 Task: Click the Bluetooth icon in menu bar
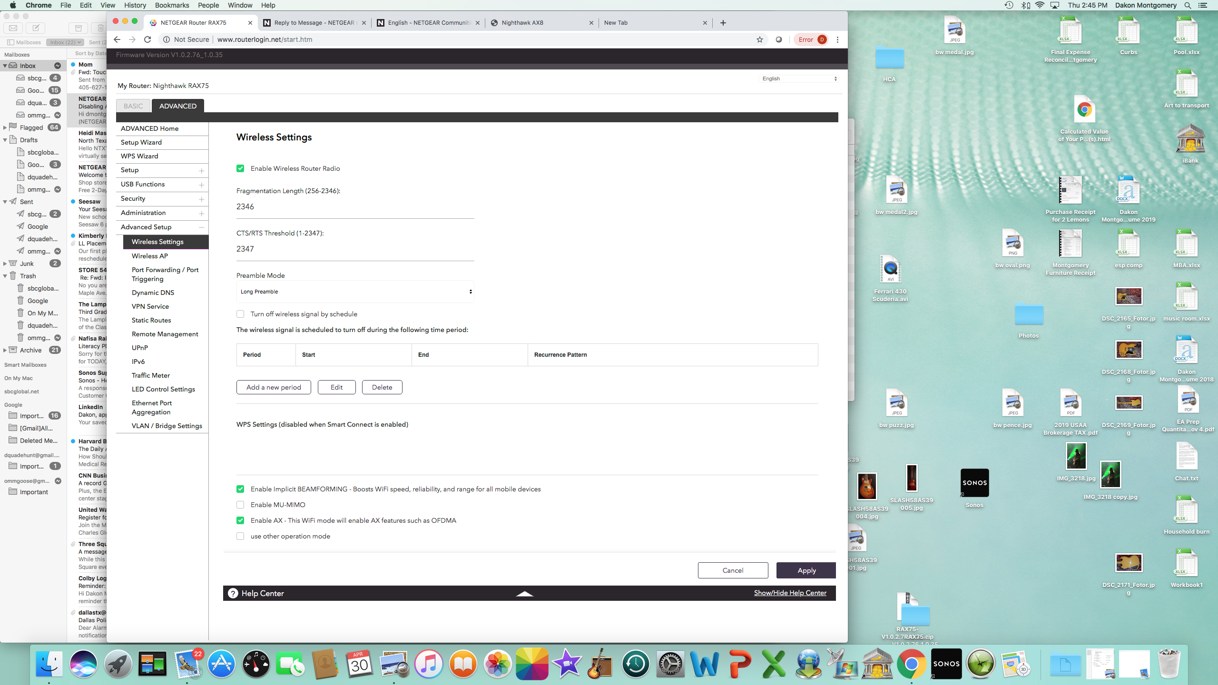coord(1025,5)
